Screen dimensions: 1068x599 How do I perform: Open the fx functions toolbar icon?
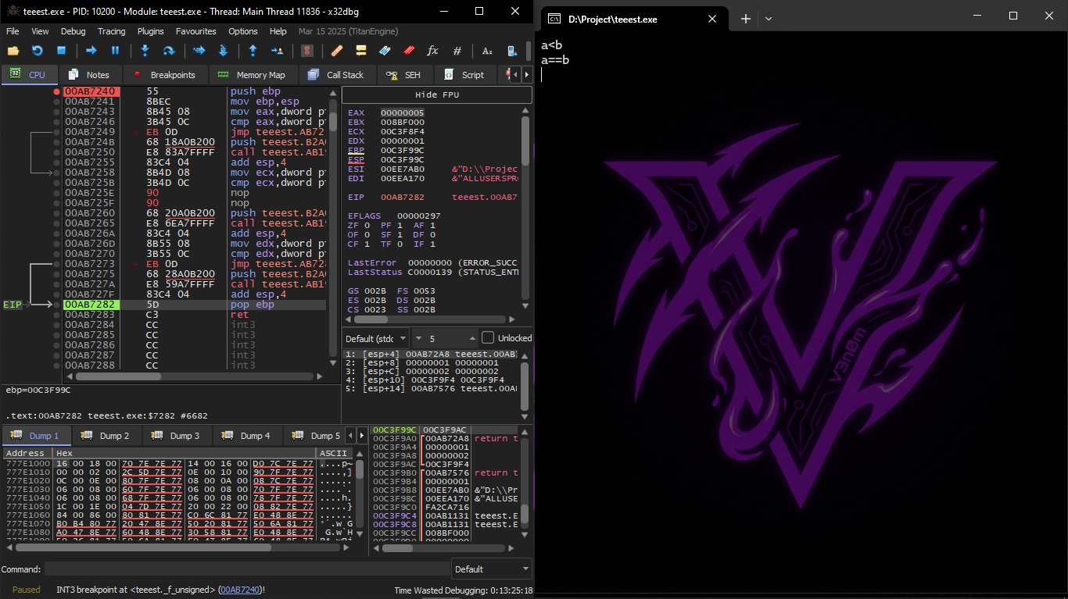(x=432, y=51)
